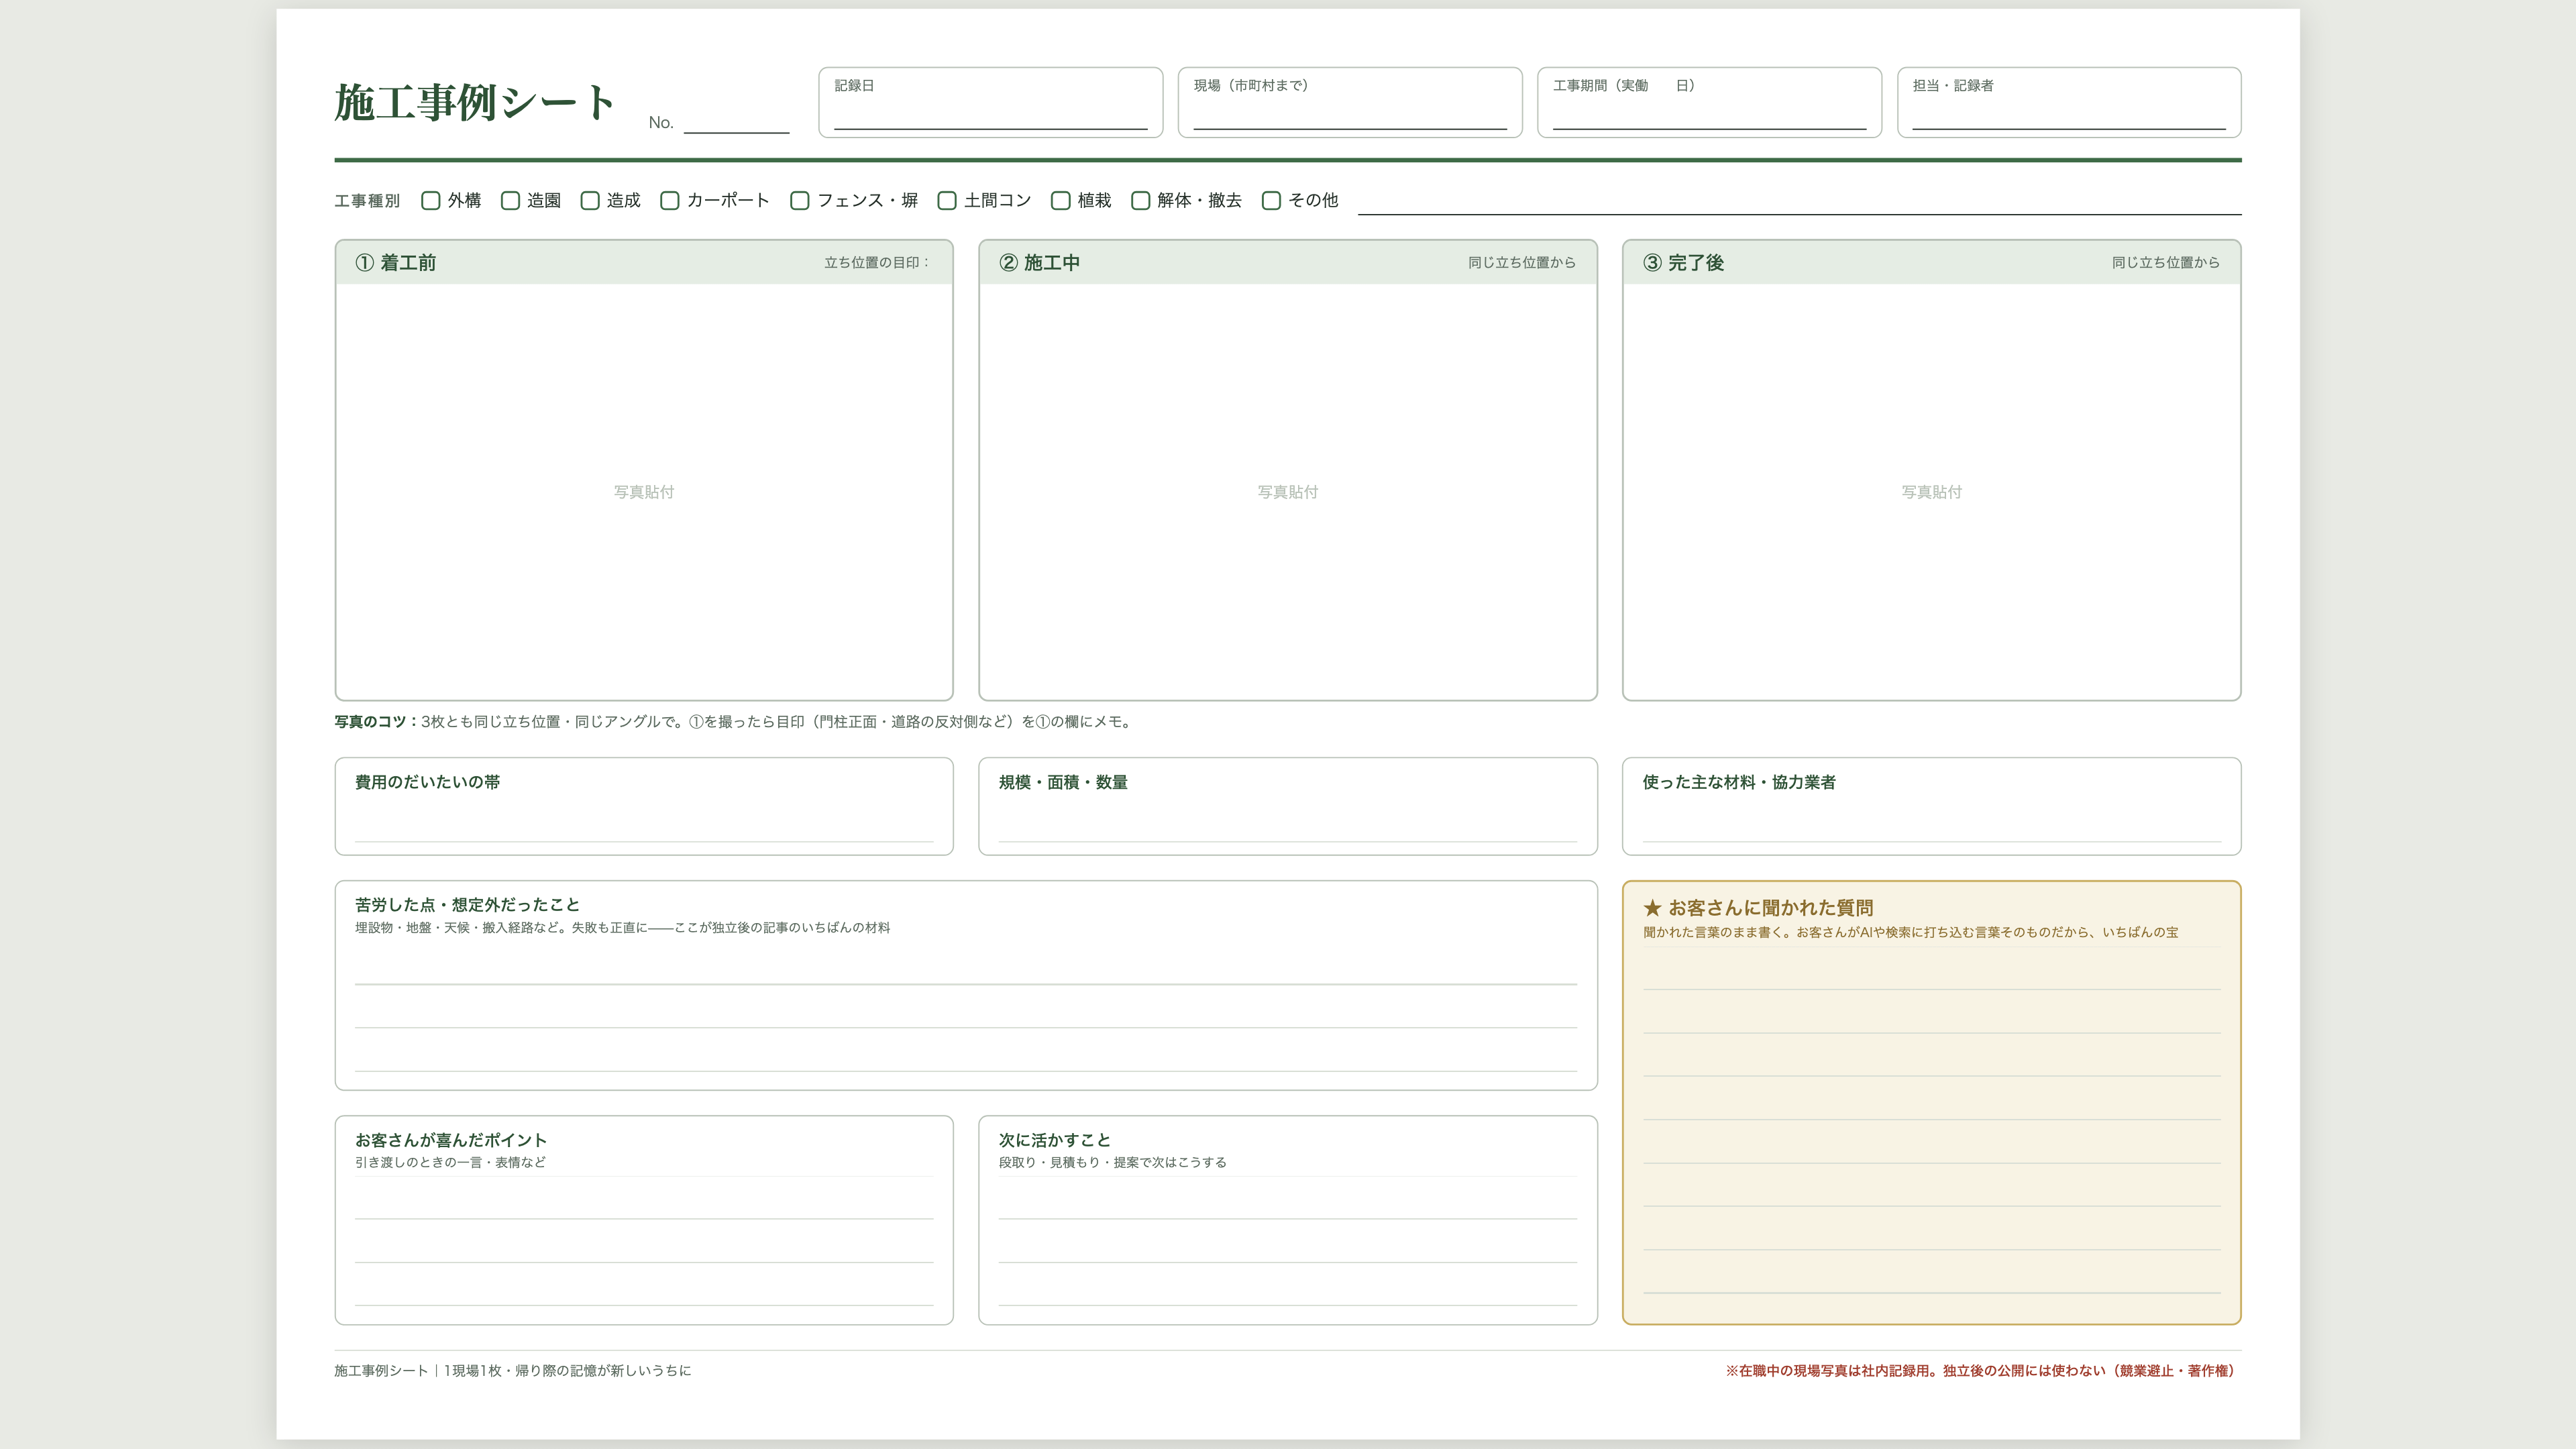This screenshot has width=2576, height=1449.
Task: Click the 工事種別 label
Action: pos(367,201)
